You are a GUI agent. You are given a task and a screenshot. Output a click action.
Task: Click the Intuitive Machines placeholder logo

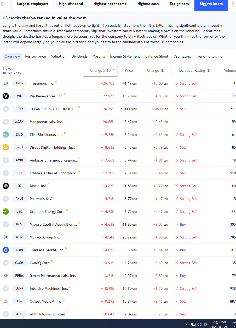click(6, 288)
